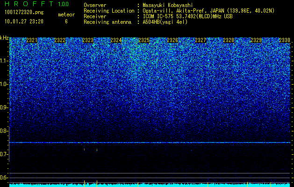Click the meteor count value 6

(x=66, y=22)
